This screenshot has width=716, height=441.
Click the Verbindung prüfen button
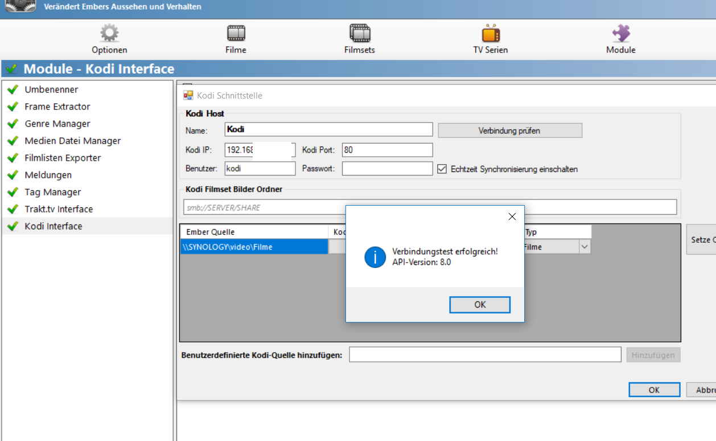tap(510, 130)
